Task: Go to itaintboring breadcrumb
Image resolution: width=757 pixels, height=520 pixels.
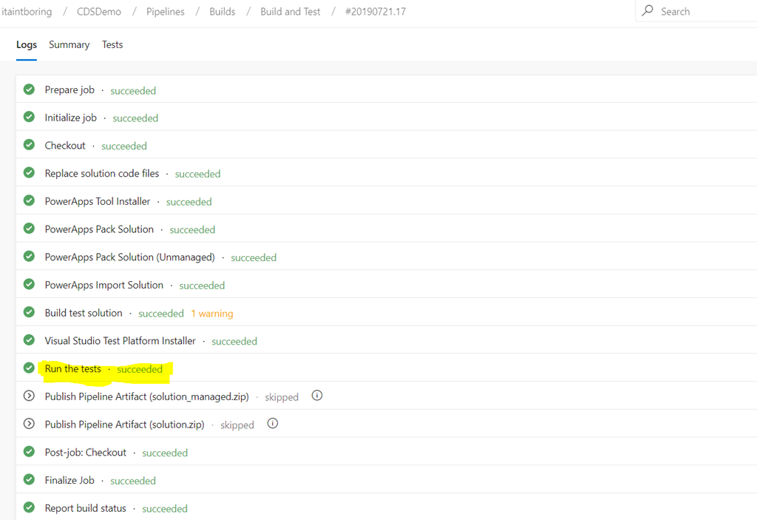Action: (27, 12)
